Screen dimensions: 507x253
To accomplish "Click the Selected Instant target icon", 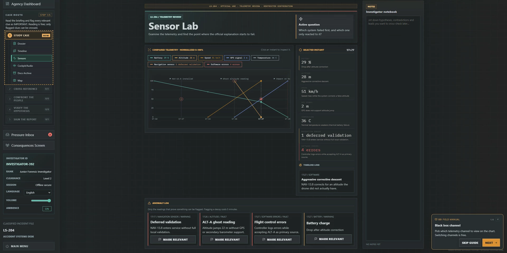I will (300, 50).
